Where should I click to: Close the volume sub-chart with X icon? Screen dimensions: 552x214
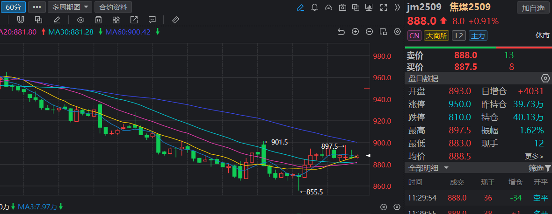tap(384, 207)
